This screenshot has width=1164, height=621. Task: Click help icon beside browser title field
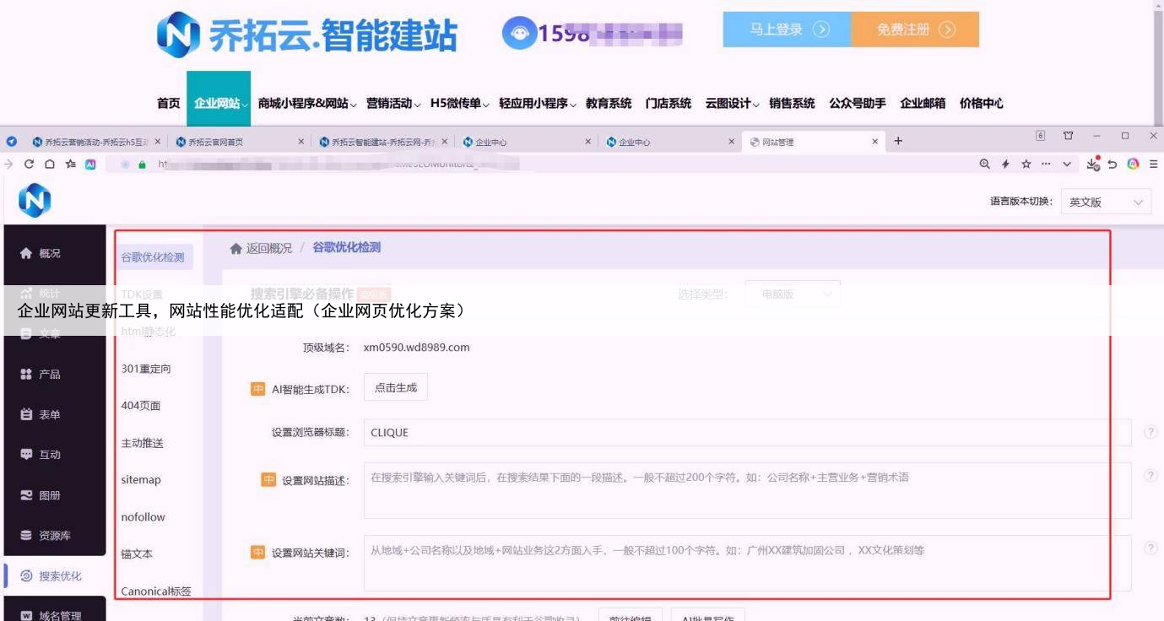(1150, 432)
